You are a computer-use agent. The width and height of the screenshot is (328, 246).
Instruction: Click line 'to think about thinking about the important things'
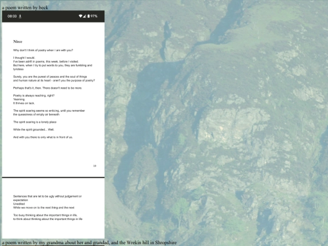pyautogui.click(x=48, y=219)
